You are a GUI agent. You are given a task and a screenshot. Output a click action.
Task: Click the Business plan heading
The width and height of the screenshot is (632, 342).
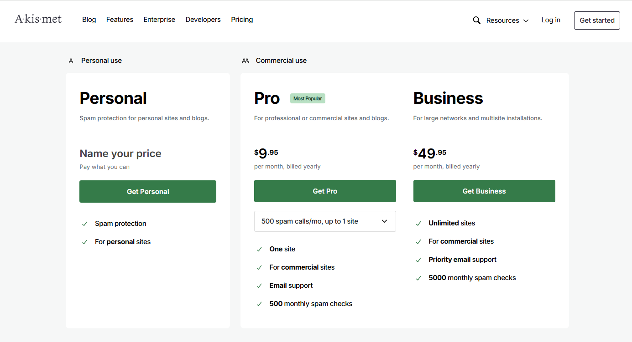point(448,98)
